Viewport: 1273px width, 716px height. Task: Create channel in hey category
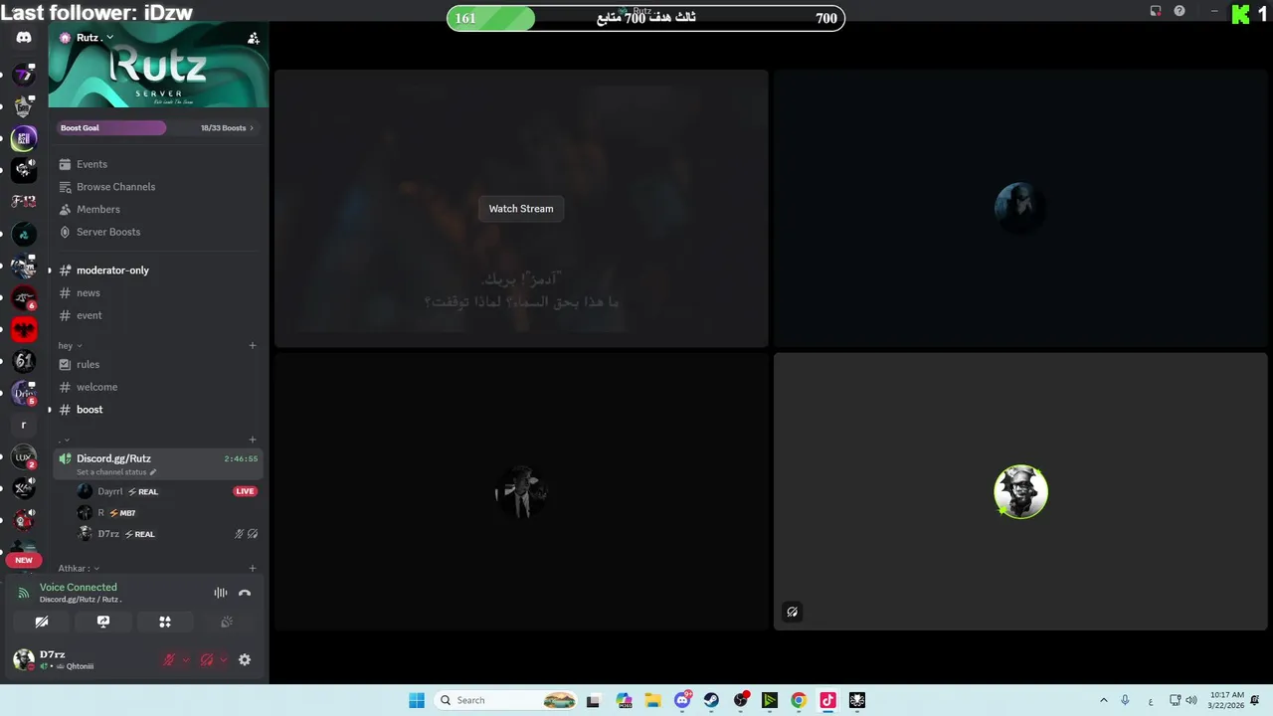[253, 345]
